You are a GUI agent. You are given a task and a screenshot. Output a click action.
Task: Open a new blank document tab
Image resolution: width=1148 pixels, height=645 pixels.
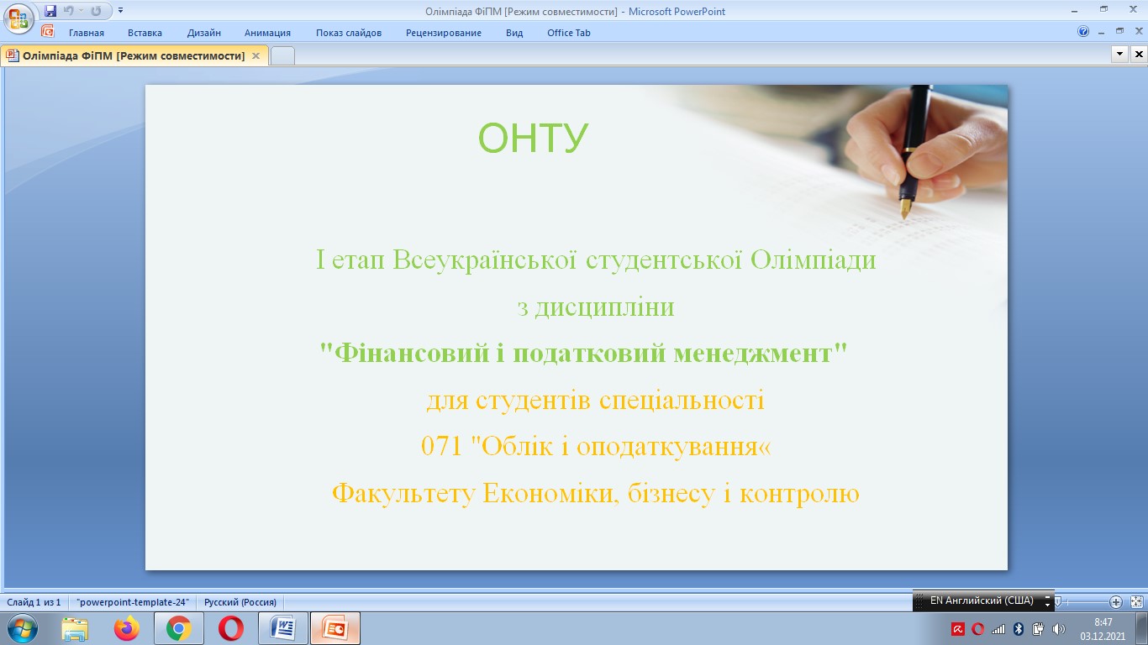pyautogui.click(x=283, y=56)
